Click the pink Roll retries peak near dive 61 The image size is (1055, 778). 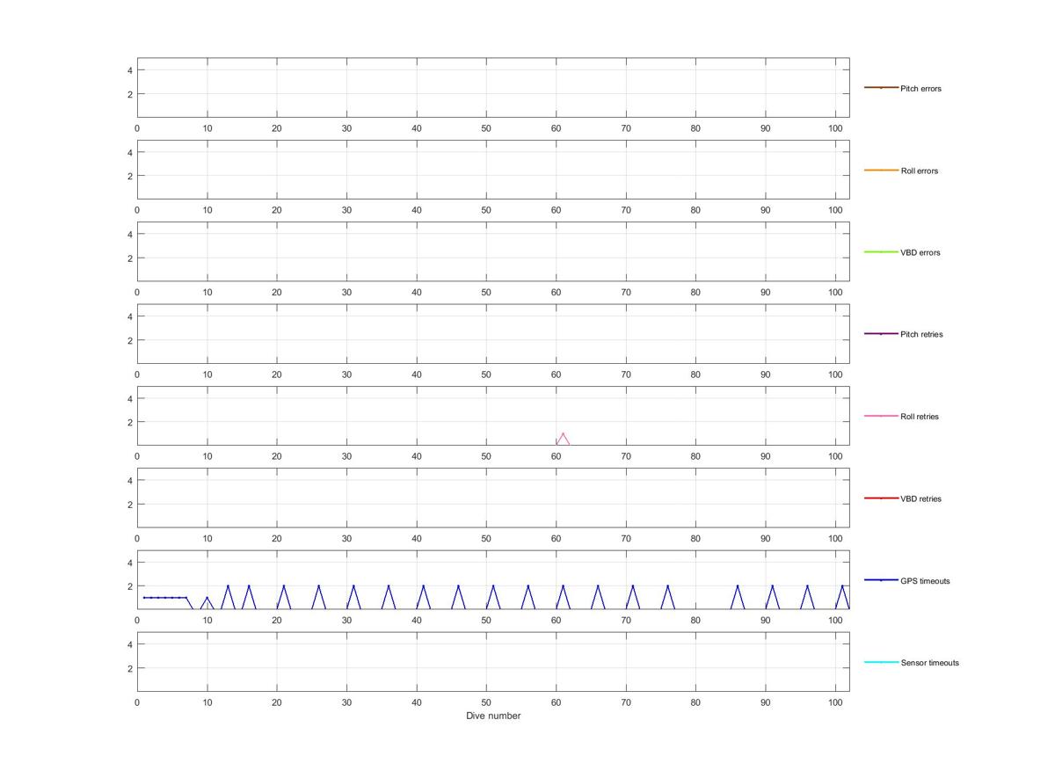click(563, 433)
